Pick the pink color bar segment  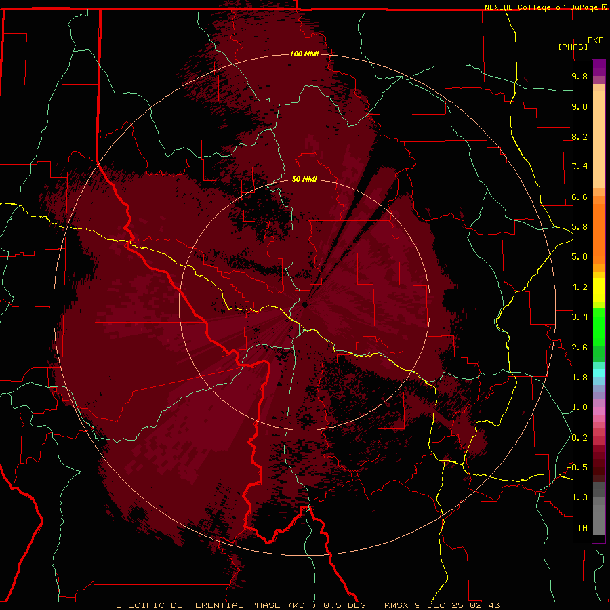point(598,411)
